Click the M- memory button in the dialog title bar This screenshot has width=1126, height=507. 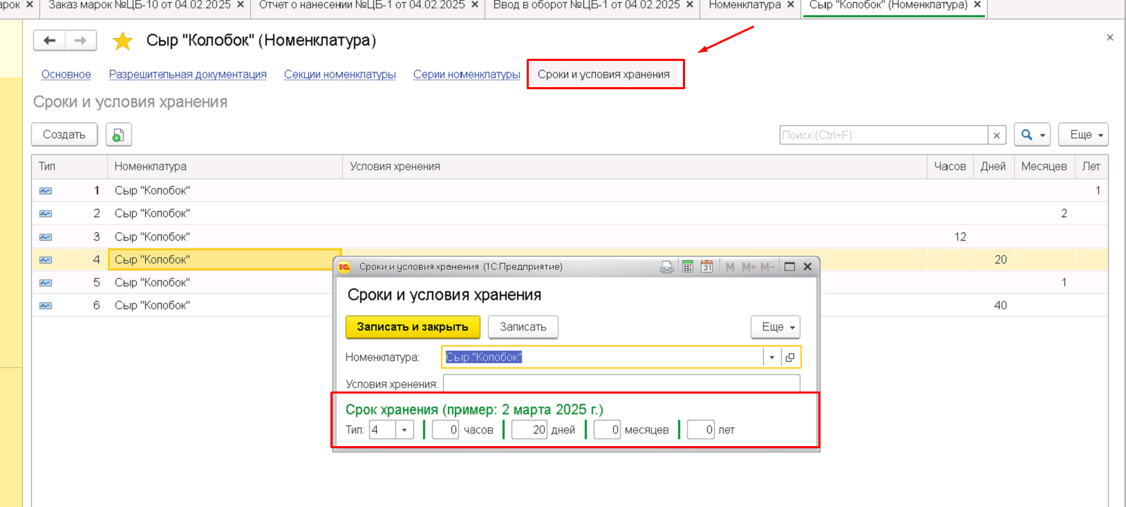(767, 267)
